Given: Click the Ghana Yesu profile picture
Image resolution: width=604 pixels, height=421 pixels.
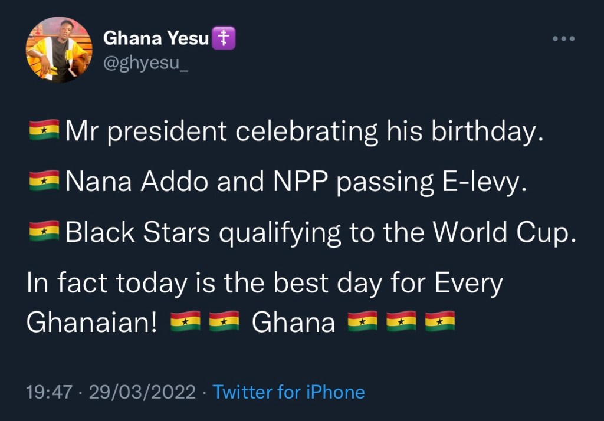Looking at the screenshot, I should point(59,50).
